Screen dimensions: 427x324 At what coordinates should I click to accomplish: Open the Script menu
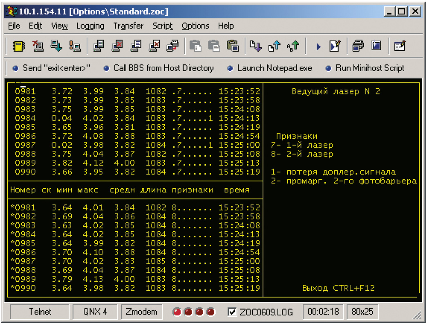pyautogui.click(x=162, y=26)
